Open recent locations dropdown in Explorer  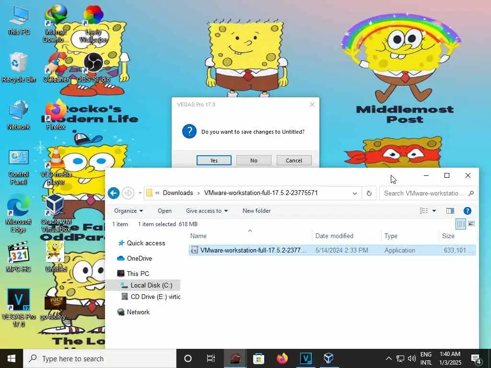140,193
